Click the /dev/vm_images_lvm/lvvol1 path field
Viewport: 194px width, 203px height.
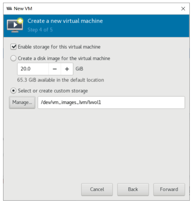(111, 102)
